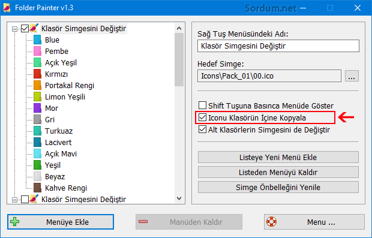The image size is (372, 238).
Task: Select the Limon Yeşili tree item label
Action: tap(65, 97)
